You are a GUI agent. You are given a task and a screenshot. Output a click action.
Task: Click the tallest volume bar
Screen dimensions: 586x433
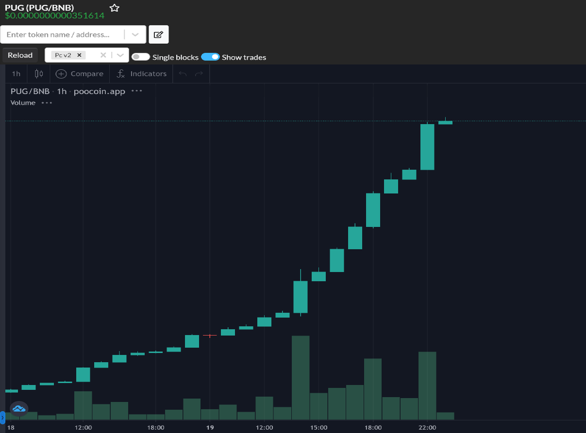[300, 378]
